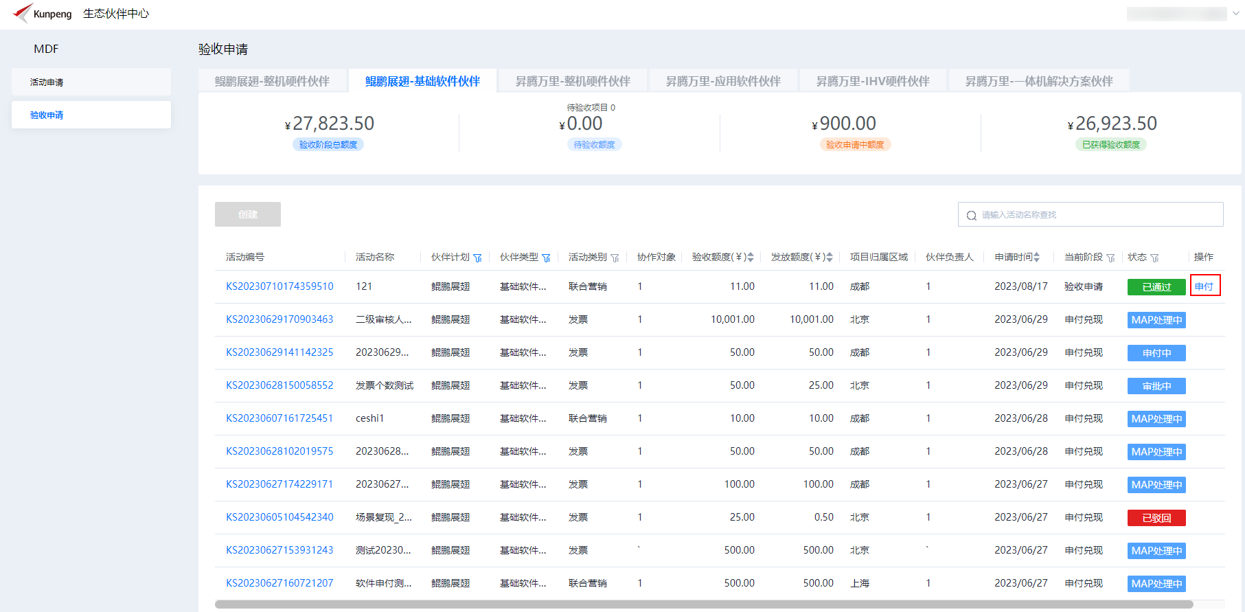Click the search magnifier icon
This screenshot has height=612, width=1245.
(x=971, y=215)
